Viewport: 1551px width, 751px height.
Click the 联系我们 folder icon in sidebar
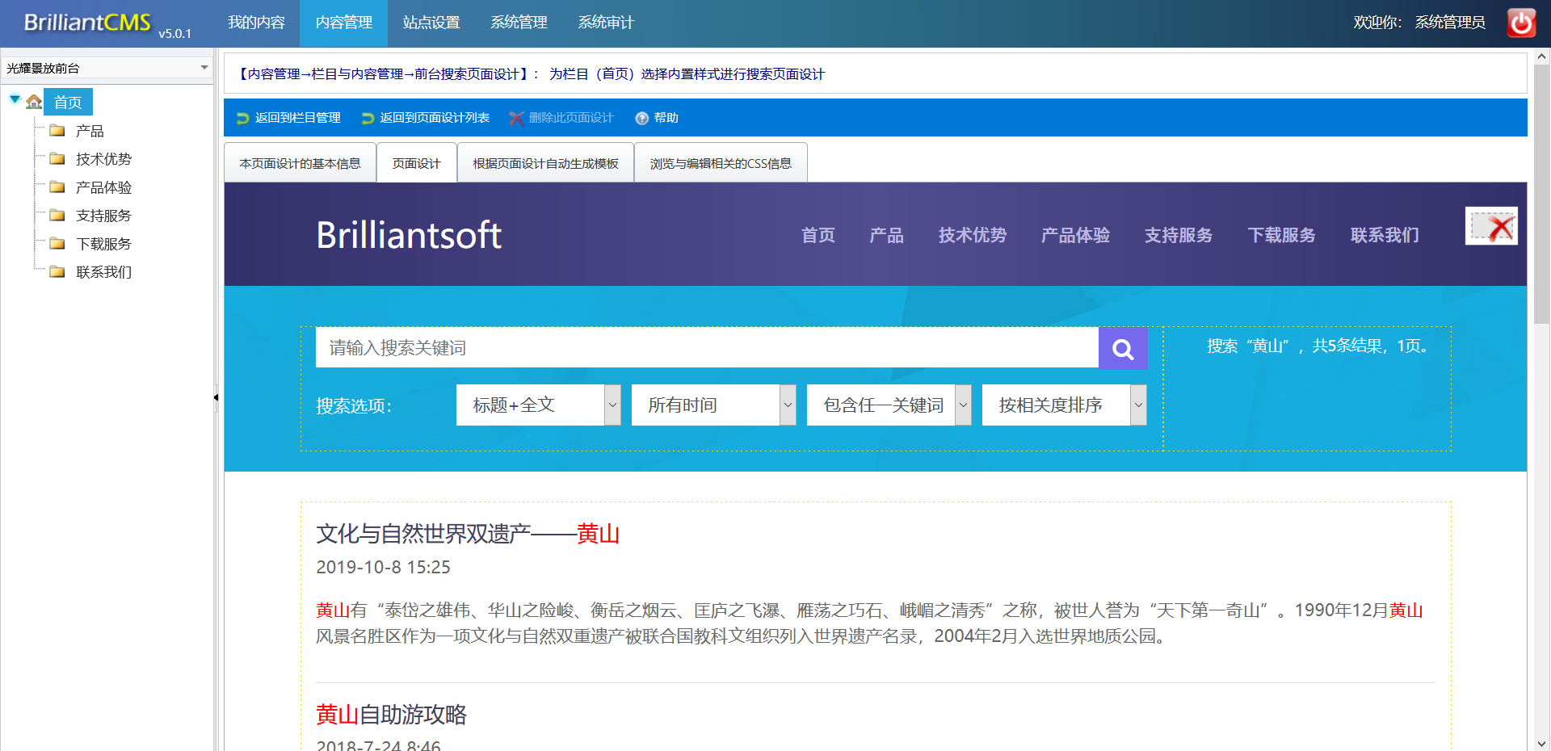tap(57, 272)
